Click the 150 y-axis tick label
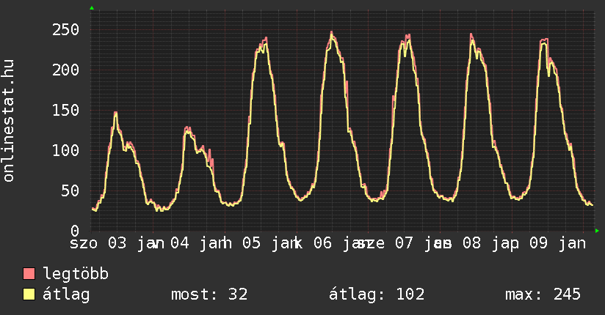Screen dimensions: 605x315 [x=65, y=110]
